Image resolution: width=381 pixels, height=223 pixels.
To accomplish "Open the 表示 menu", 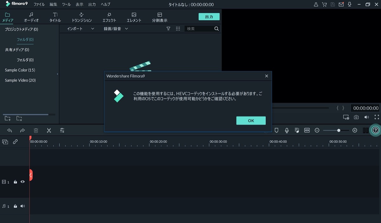I will point(79,4).
